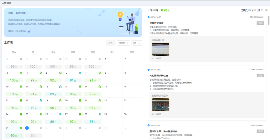Click the medal icon beside 工作内容 90分
This screenshot has width=270, height=140.
162,10
